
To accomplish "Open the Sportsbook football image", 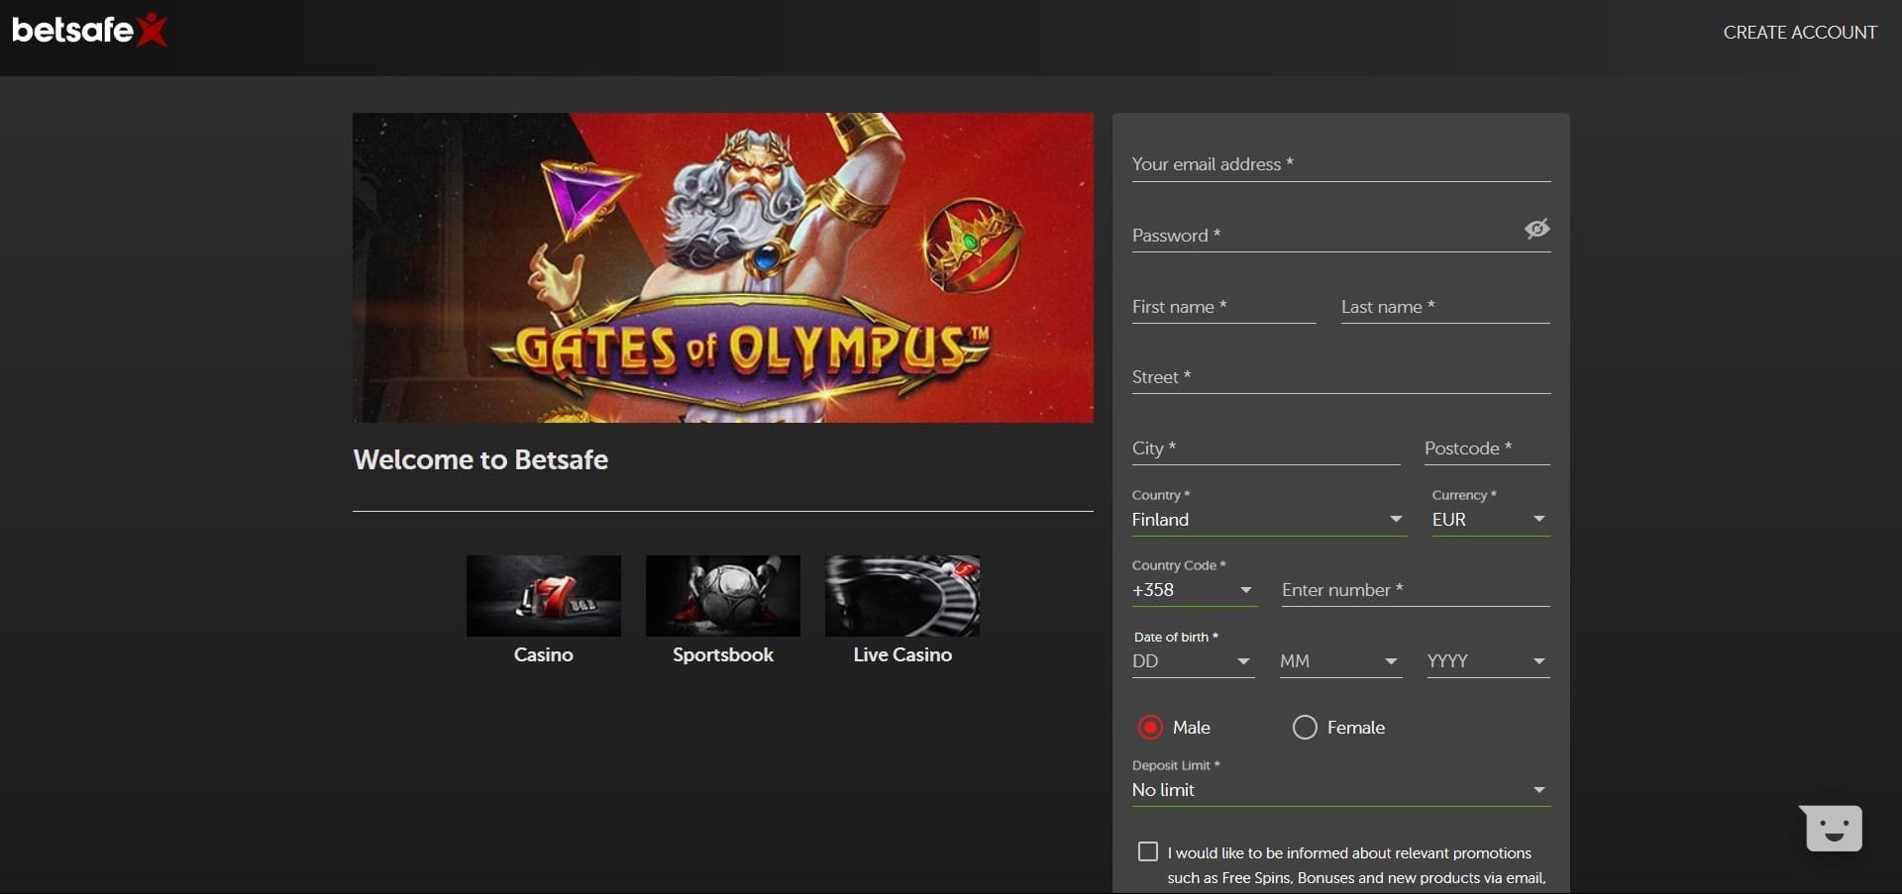I will (x=722, y=596).
